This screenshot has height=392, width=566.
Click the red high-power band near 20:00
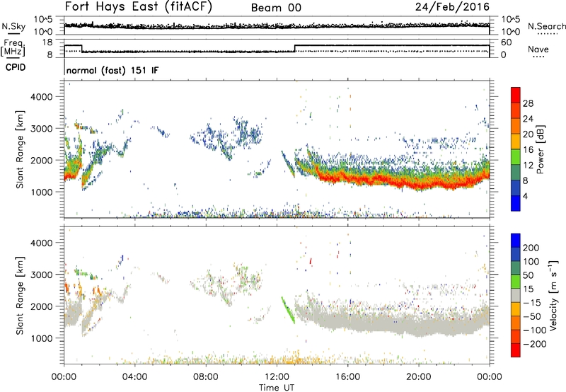click(419, 185)
